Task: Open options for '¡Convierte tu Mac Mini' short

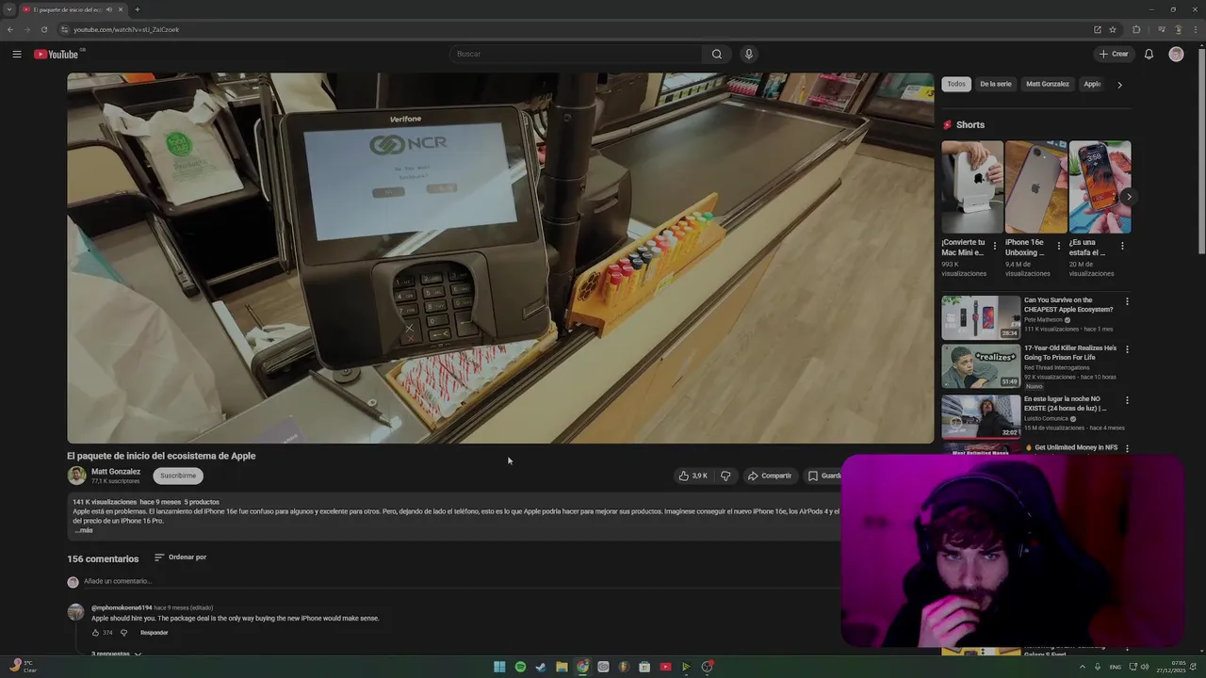Action: click(x=995, y=245)
